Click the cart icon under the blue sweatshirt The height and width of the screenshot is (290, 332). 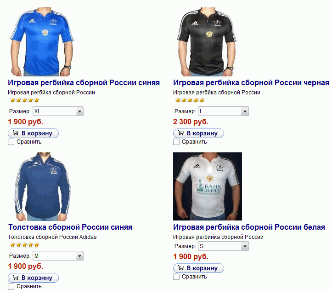[15, 278]
